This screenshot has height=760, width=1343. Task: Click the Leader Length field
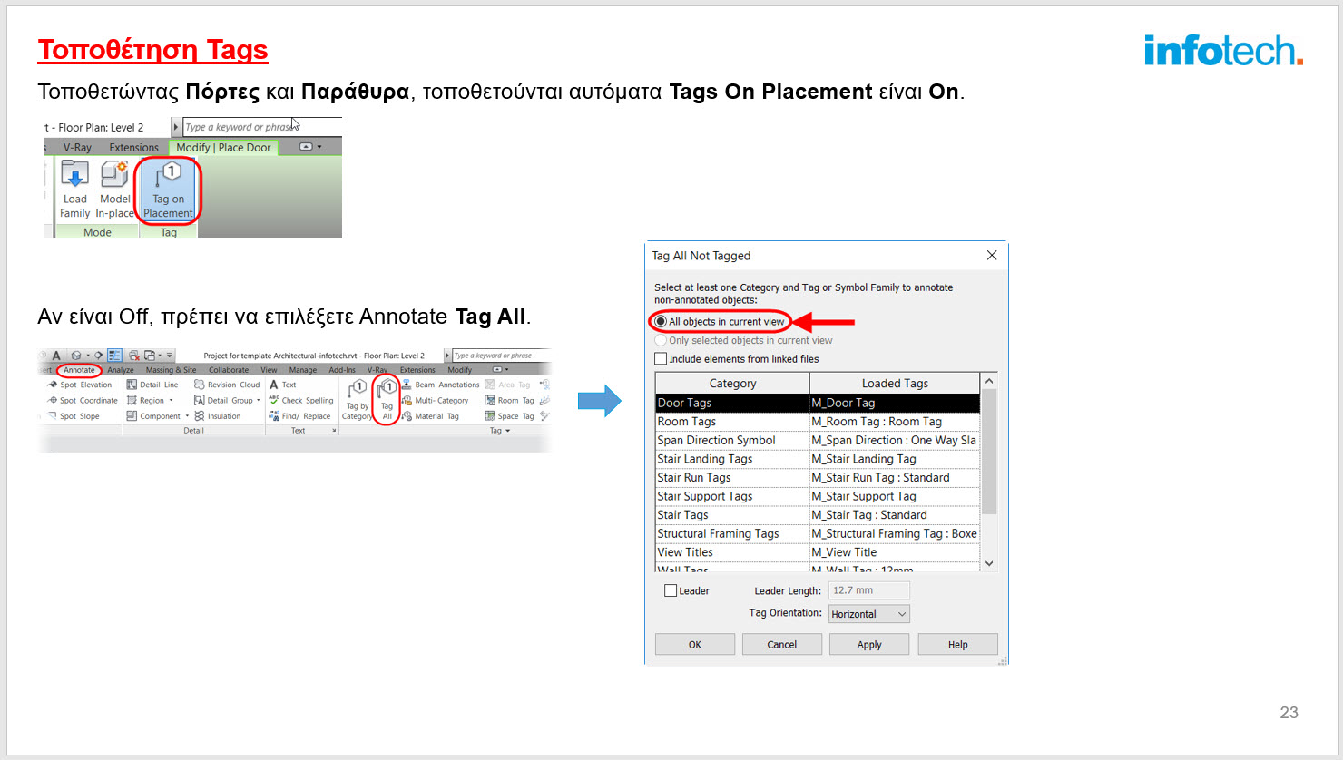click(x=869, y=590)
